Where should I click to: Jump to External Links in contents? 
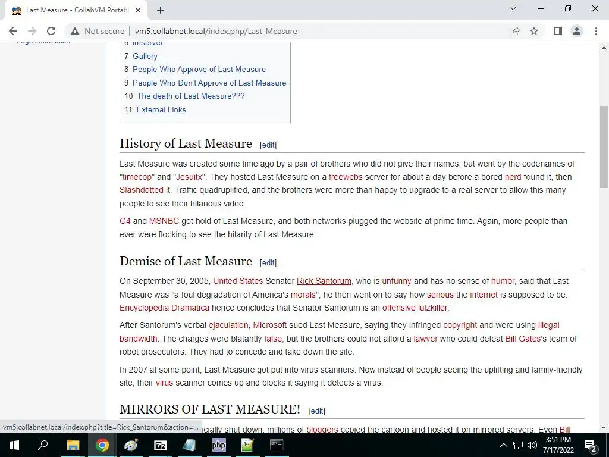(161, 109)
